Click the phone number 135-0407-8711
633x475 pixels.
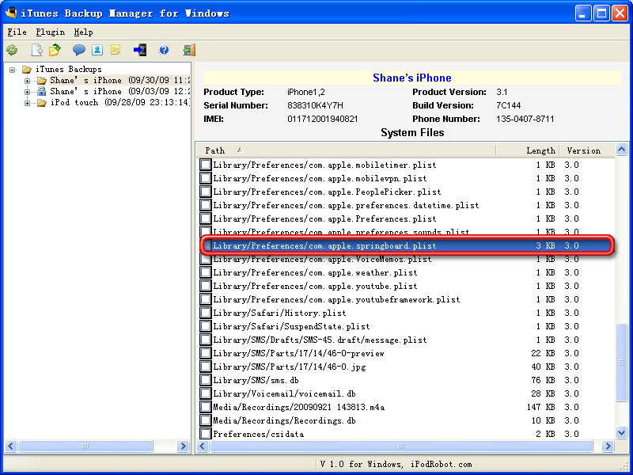[x=525, y=120]
